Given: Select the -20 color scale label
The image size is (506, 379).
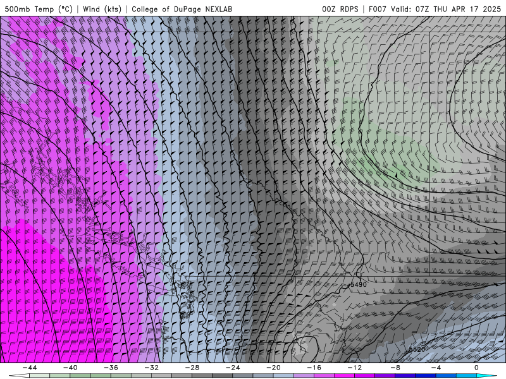Looking at the screenshot, I should 273,368.
